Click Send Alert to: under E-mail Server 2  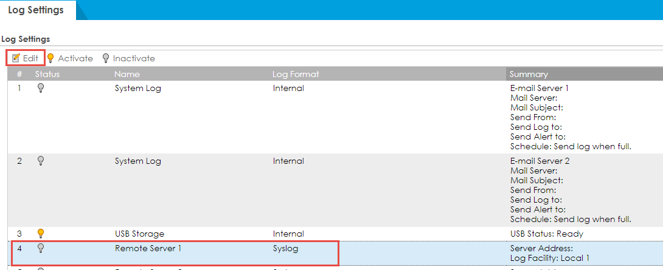pos(538,209)
